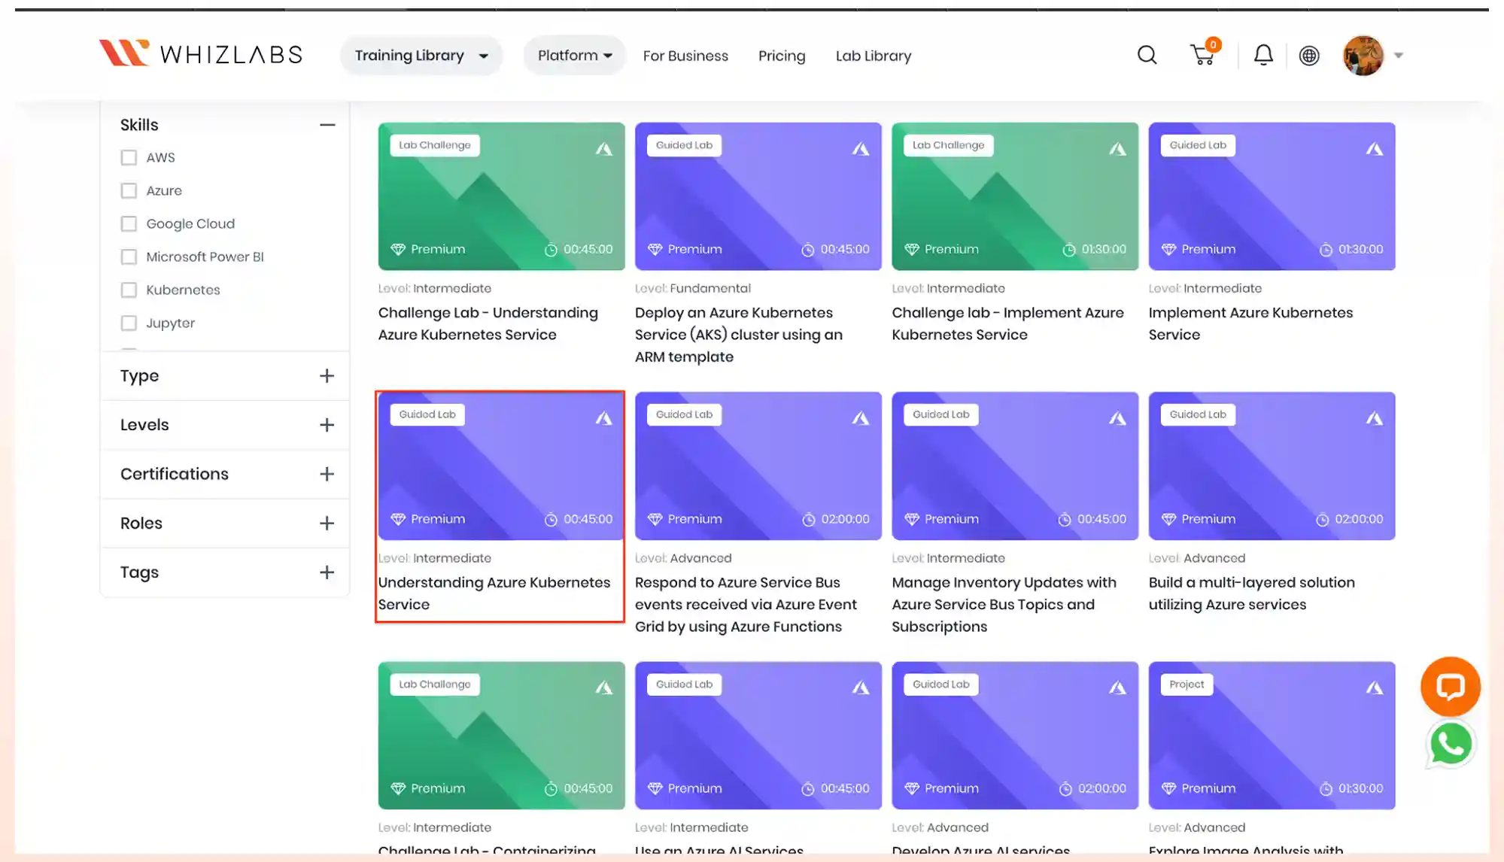1504x862 pixels.
Task: Open Implement Azure Kubernetes Service lab title
Action: 1250,323
